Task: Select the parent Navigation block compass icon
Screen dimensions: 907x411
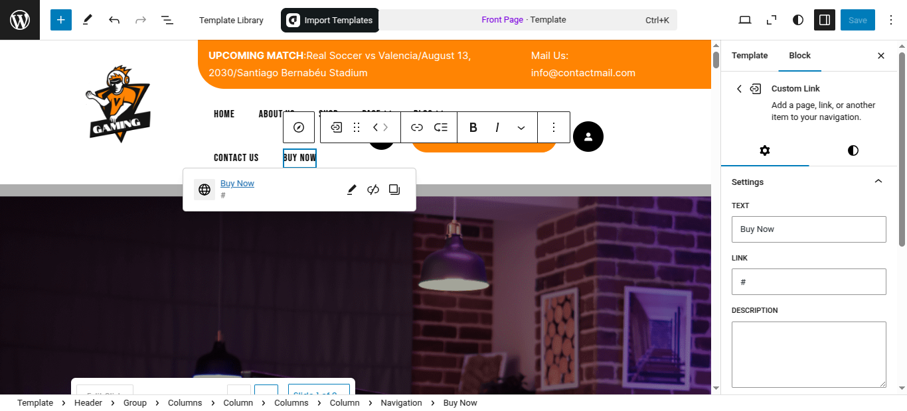Action: point(299,127)
